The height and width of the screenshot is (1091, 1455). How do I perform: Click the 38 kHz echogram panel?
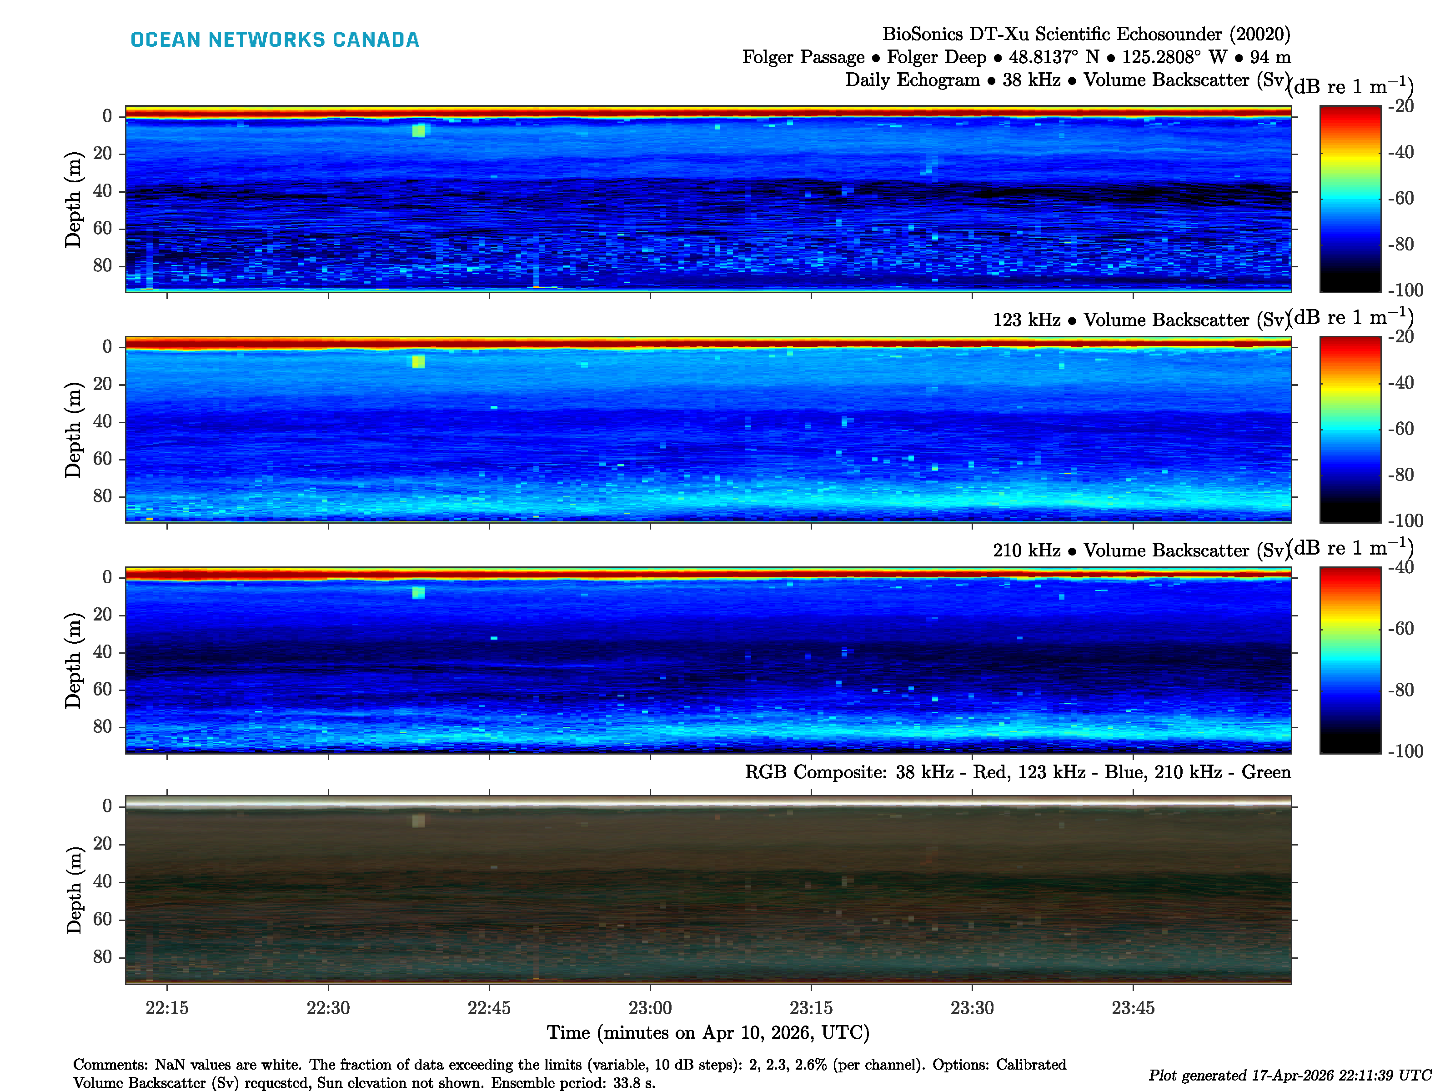click(x=708, y=198)
